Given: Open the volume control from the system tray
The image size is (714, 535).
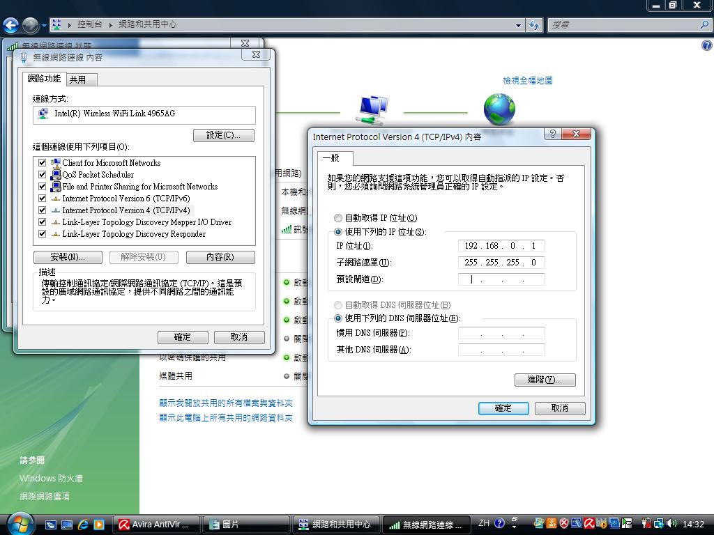Looking at the screenshot, I should (x=671, y=523).
